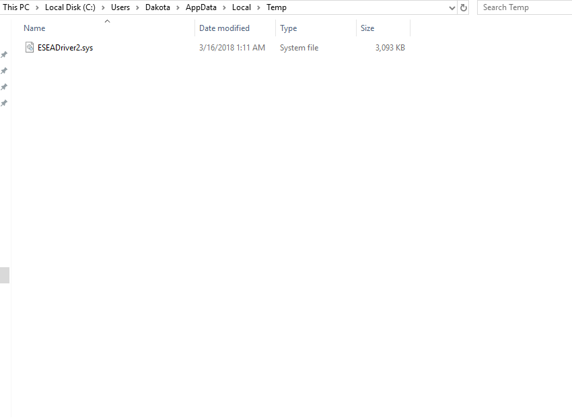The image size is (572, 418).
Task: Select the ESEADriver2.sys file name
Action: tap(65, 48)
